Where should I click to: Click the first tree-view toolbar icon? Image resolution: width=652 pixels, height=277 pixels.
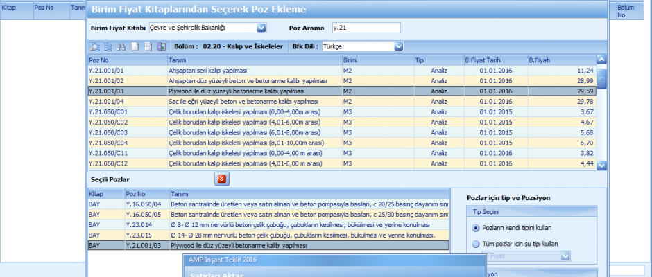point(95,46)
